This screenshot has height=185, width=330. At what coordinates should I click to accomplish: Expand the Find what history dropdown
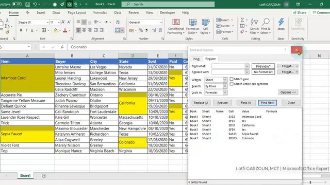[x=247, y=66]
